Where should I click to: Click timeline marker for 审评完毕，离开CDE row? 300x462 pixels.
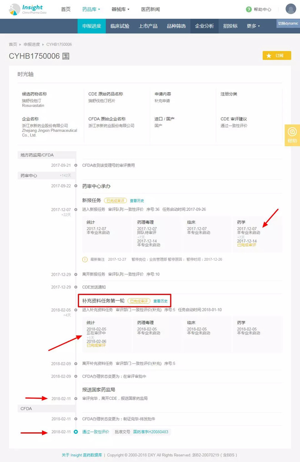click(x=76, y=399)
